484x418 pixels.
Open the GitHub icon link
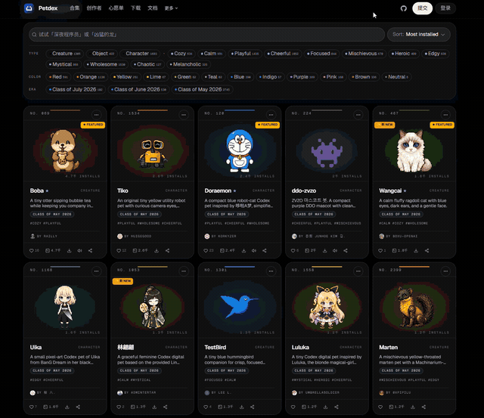[x=403, y=8]
